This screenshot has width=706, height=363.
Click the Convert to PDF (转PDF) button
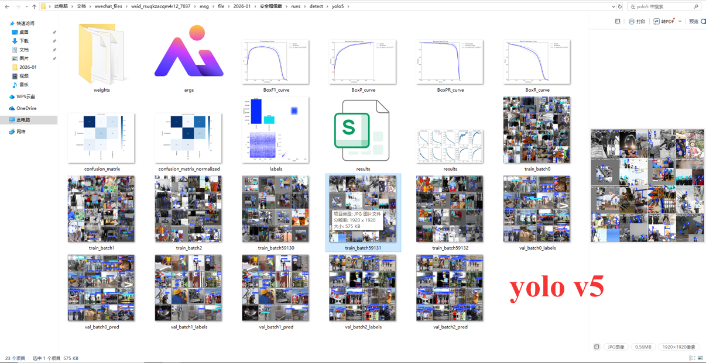664,22
